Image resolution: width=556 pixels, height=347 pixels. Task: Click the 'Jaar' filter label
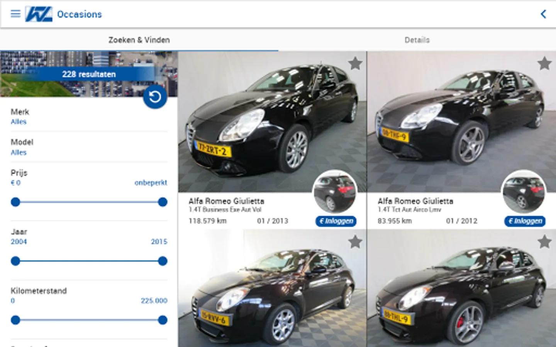click(19, 232)
